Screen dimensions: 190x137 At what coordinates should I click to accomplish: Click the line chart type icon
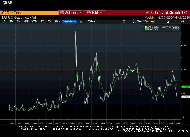click(x=81, y=22)
